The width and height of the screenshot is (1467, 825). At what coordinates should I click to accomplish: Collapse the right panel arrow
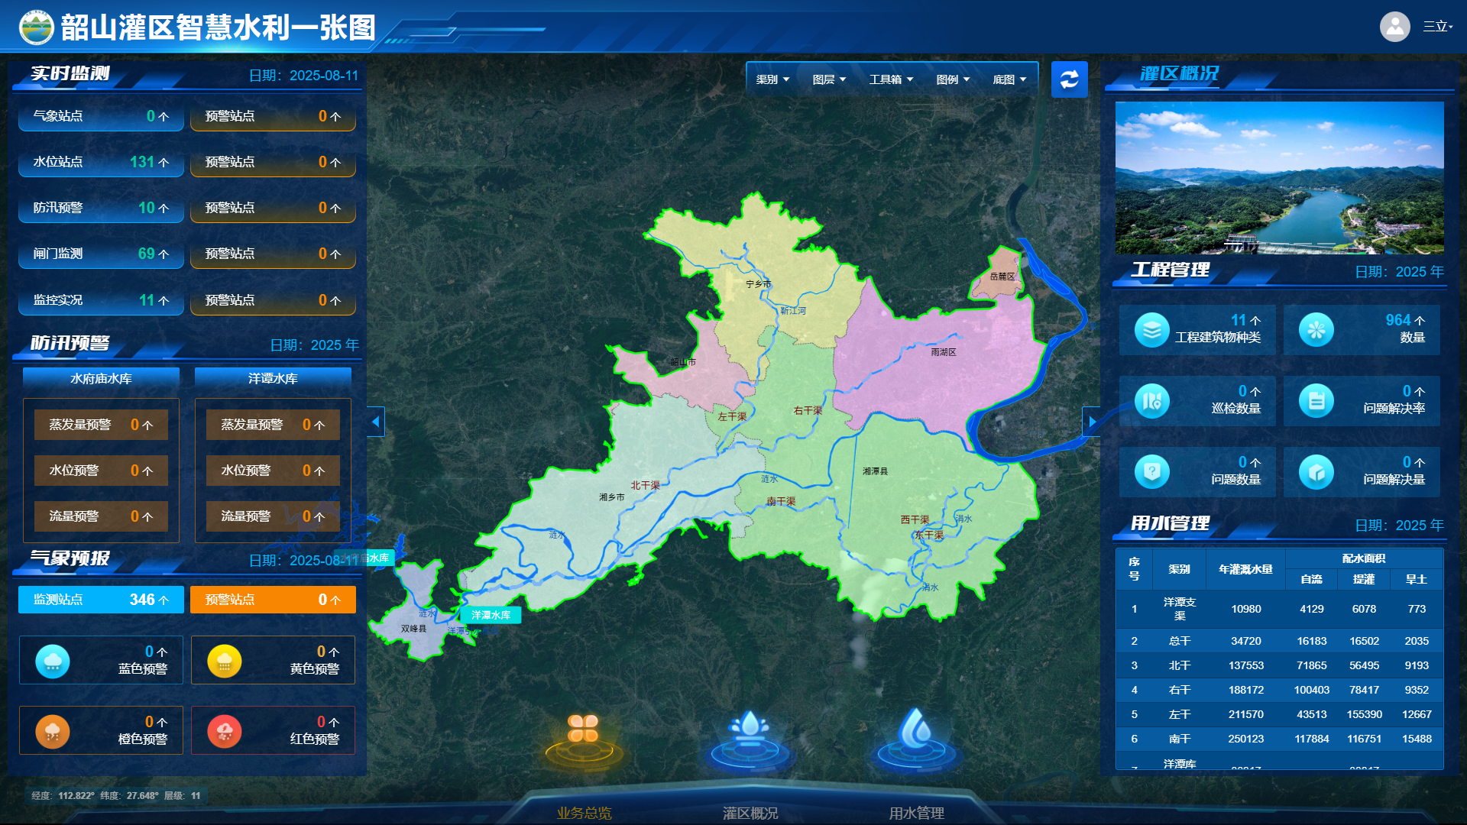(1092, 422)
